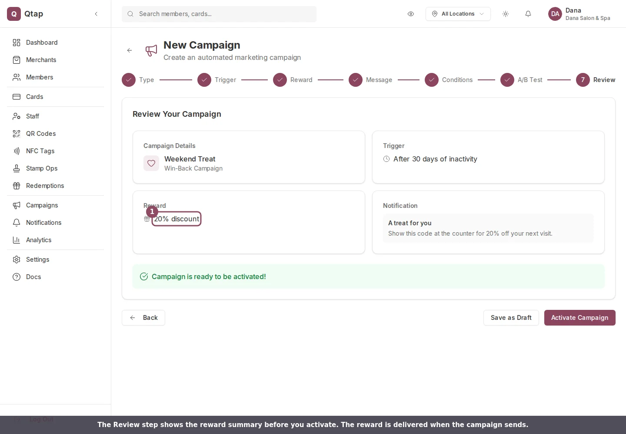Viewport: 626px width, 434px height.
Task: Jump to the Message step
Action: [370, 80]
